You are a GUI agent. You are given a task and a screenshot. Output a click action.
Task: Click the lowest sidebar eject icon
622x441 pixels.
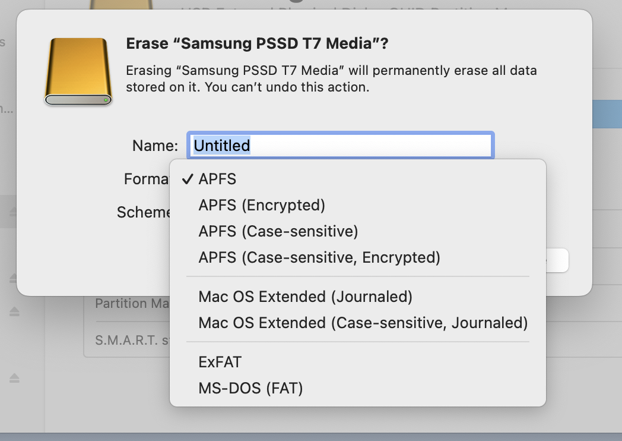point(14,378)
